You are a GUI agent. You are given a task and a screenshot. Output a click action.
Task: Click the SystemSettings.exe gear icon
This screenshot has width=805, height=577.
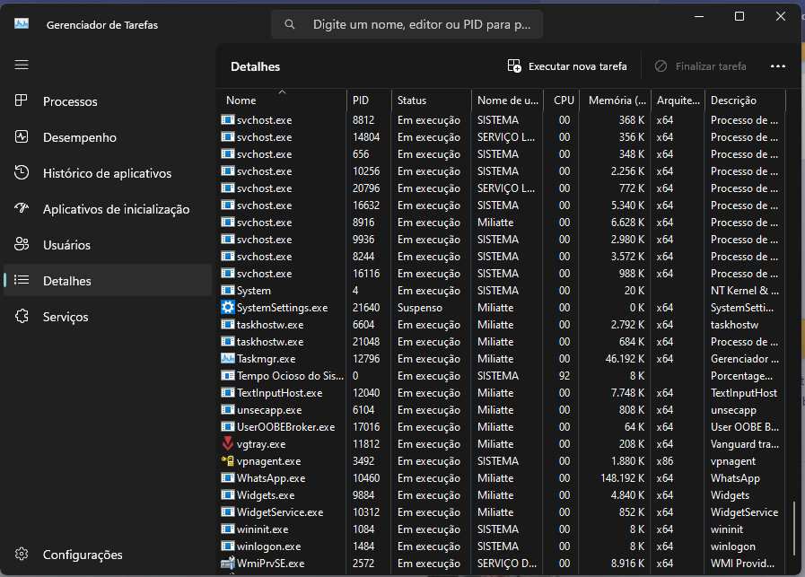pyautogui.click(x=227, y=308)
